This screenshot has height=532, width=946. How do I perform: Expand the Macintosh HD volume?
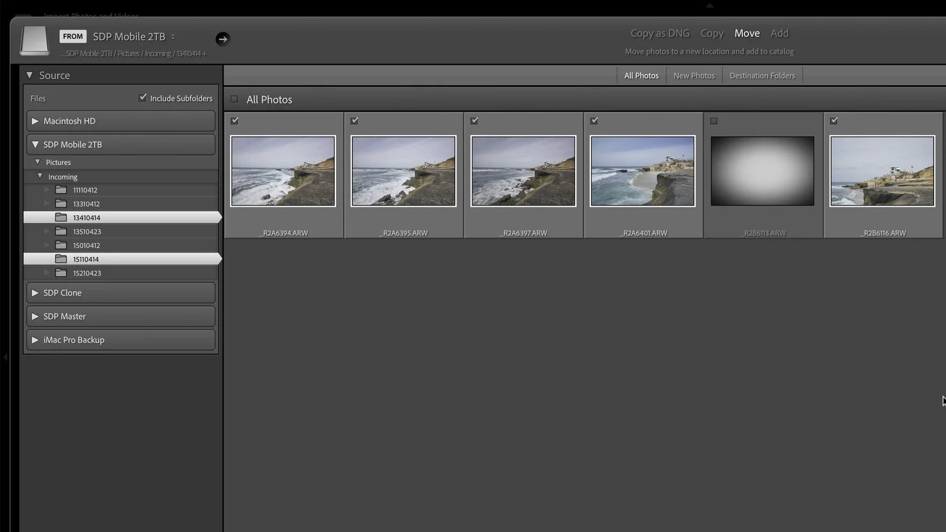pyautogui.click(x=36, y=120)
